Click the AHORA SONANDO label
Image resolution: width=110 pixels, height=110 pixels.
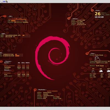(52, 91)
